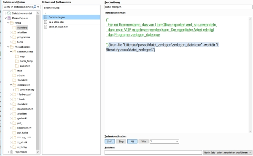Click the folder icon of zz_alt-sik
The image size is (253, 156).
[x=14, y=142]
